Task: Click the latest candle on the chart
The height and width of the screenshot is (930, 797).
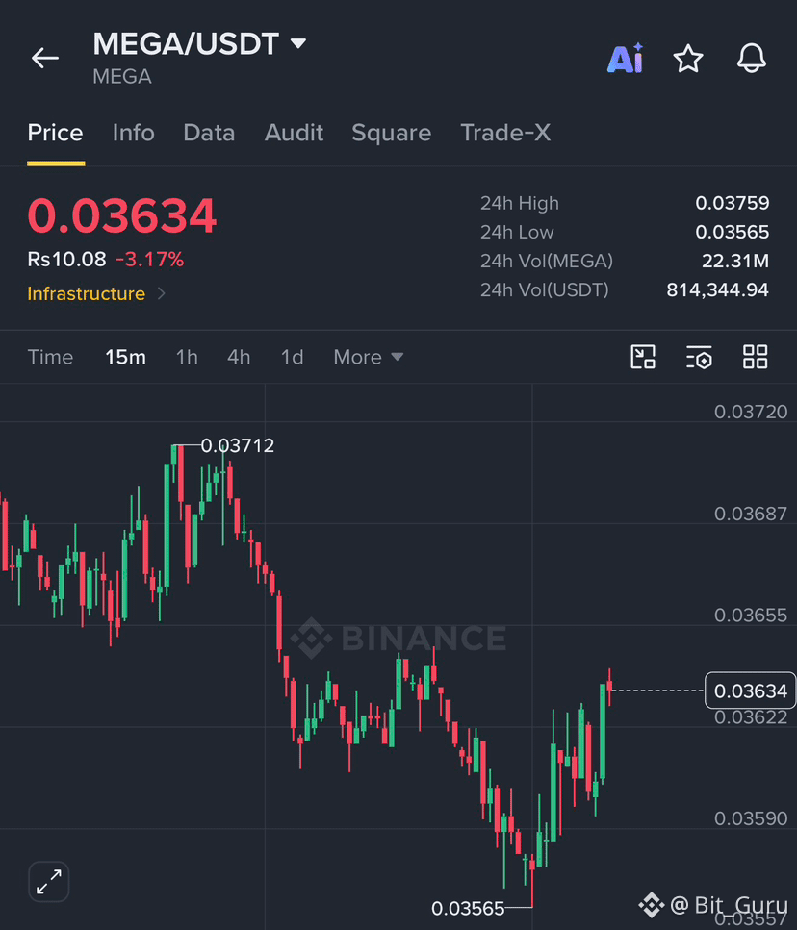Action: [609, 687]
